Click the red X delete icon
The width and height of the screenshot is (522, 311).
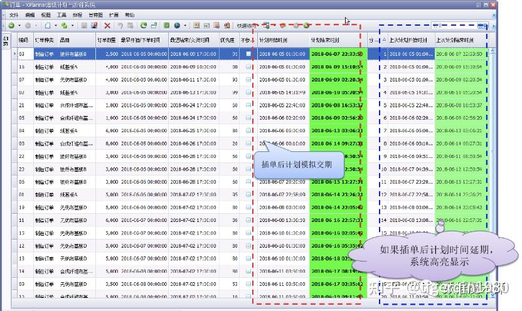click(107, 26)
